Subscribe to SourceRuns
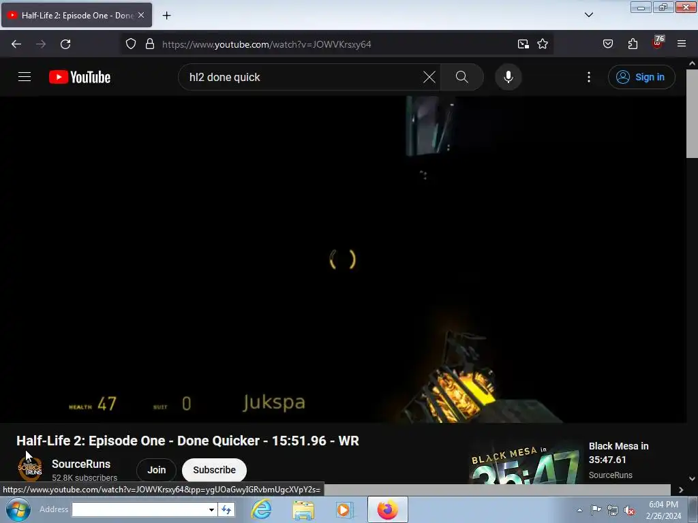698x523 pixels. click(214, 470)
